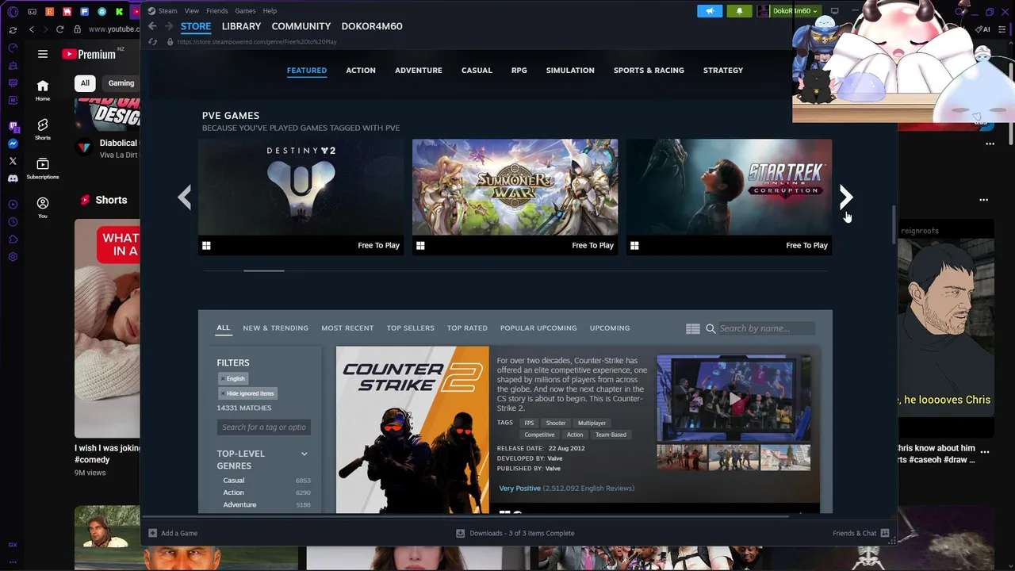Image resolution: width=1015 pixels, height=571 pixels.
Task: Click the Search for a tag field
Action: (264, 427)
